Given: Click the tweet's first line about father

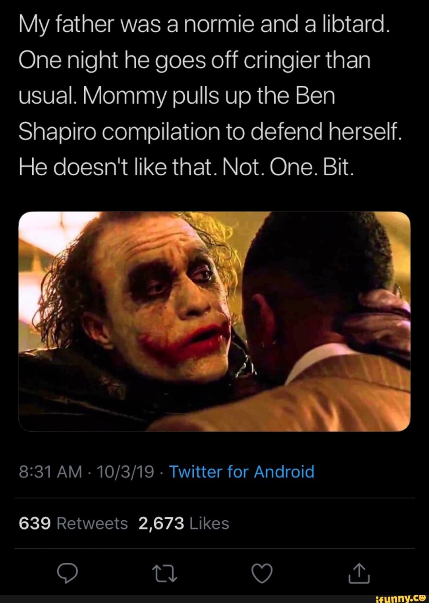Looking at the screenshot, I should [x=203, y=25].
